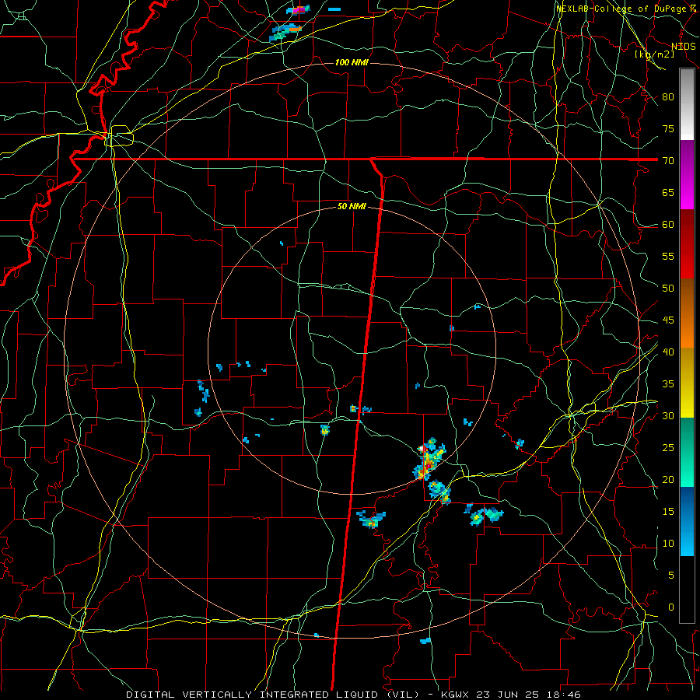
Task: Click the largest red-core storm cell on 50 NMI ring
Action: [429, 460]
